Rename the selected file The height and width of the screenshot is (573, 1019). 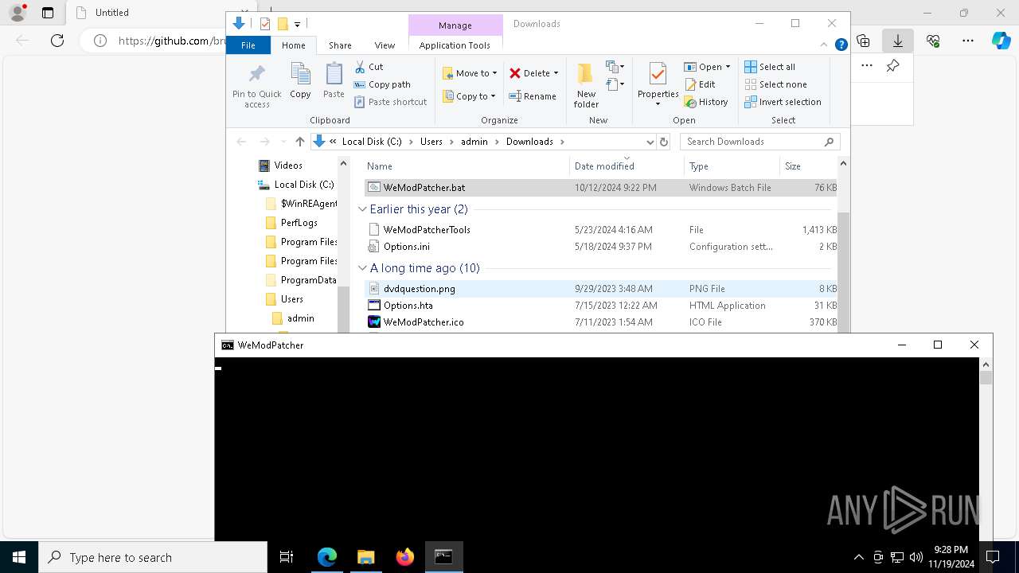533,96
